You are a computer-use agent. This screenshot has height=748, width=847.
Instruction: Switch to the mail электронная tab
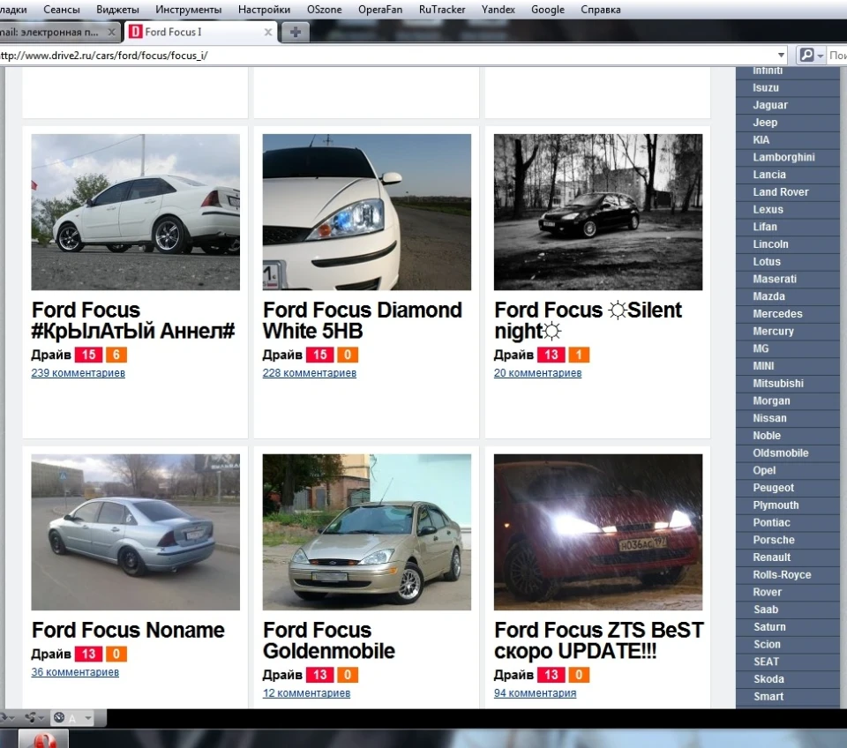coord(59,32)
